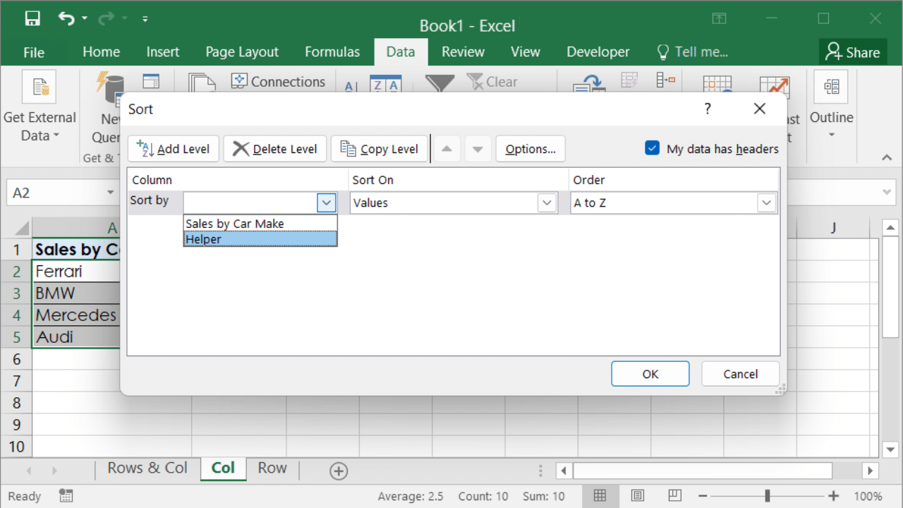The height and width of the screenshot is (508, 903).
Task: Click the Undo arrow icon
Action: coord(66,19)
